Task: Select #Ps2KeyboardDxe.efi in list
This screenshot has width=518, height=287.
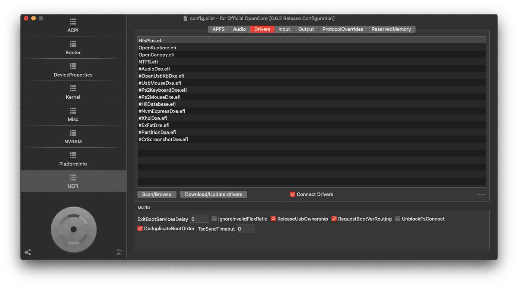Action: (312, 90)
